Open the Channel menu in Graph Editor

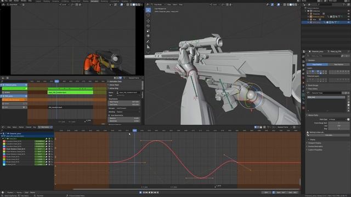point(29,127)
